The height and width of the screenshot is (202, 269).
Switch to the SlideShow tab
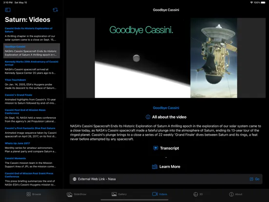point(77,194)
